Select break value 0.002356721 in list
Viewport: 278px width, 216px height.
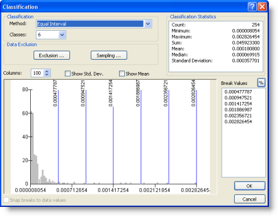(238, 116)
